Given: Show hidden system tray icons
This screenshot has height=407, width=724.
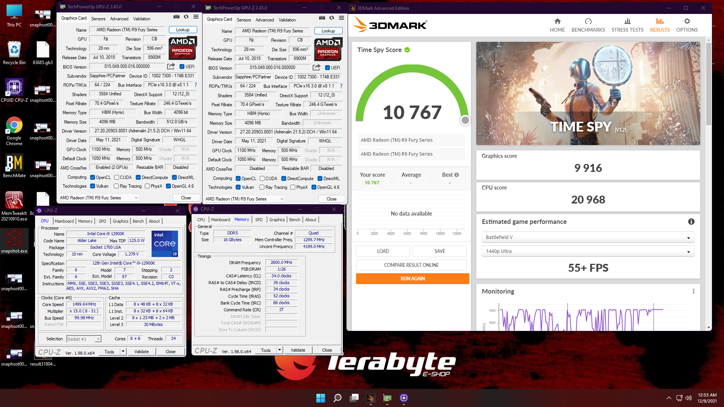Looking at the screenshot, I should click(x=669, y=398).
